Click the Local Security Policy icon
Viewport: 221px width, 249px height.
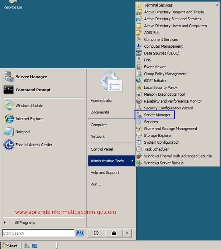pos(139,87)
